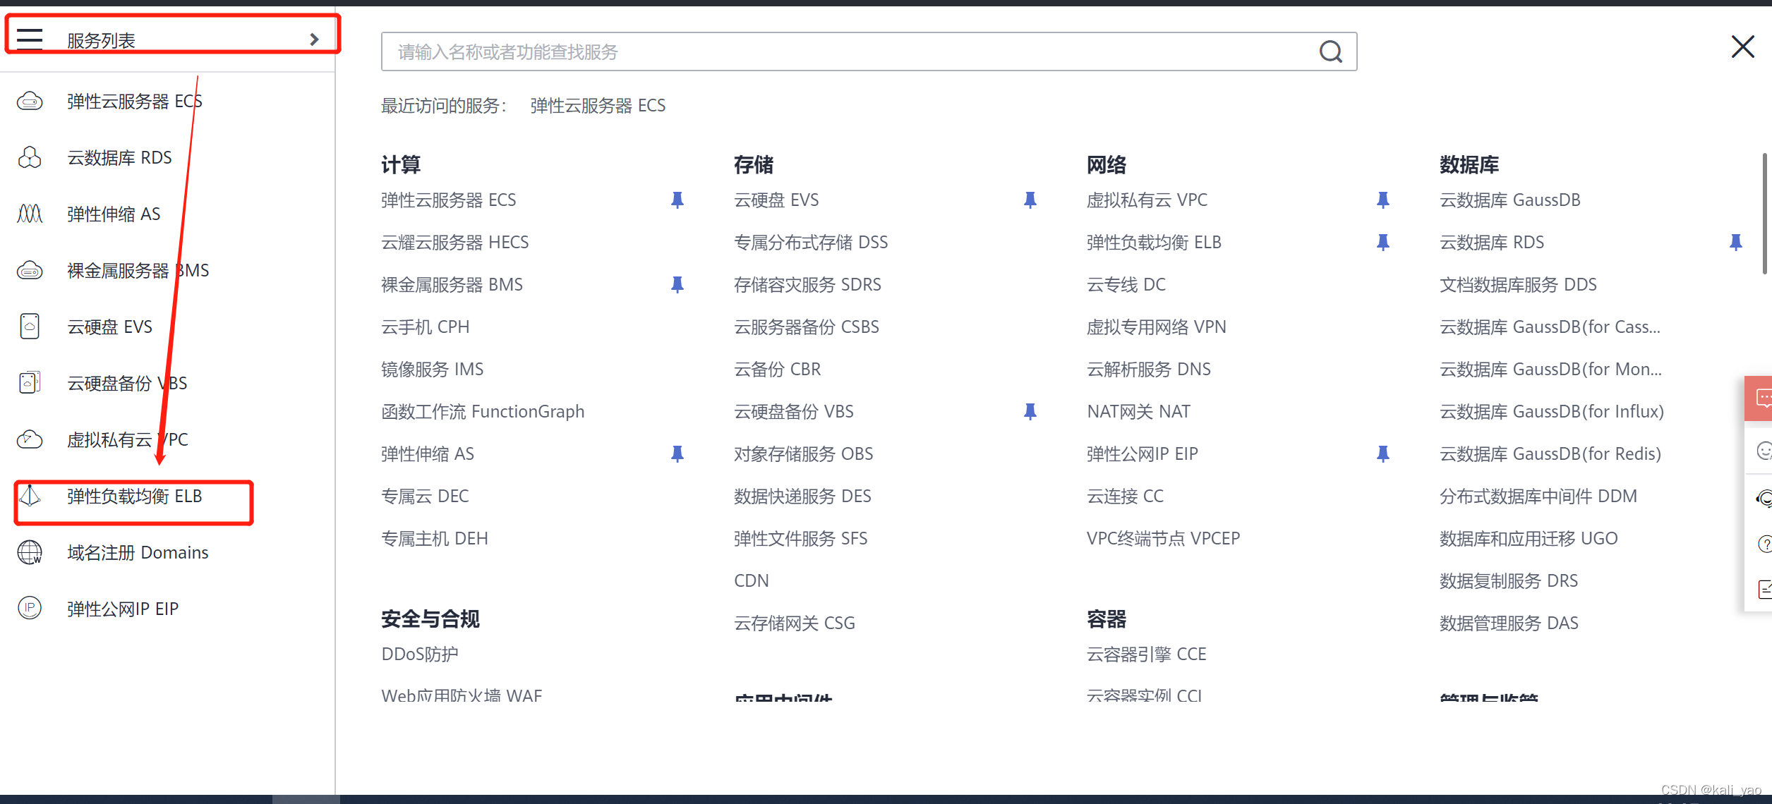Open 云容器引擎 CCE service link
1772x804 pixels.
click(1146, 654)
